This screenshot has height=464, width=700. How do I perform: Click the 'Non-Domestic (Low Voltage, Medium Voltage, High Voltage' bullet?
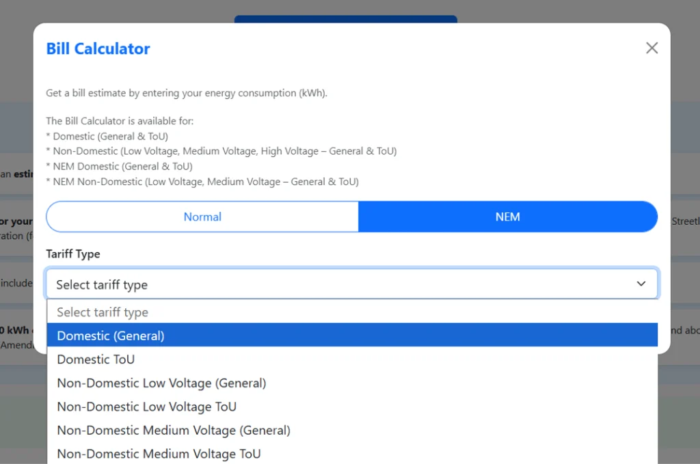221,151
